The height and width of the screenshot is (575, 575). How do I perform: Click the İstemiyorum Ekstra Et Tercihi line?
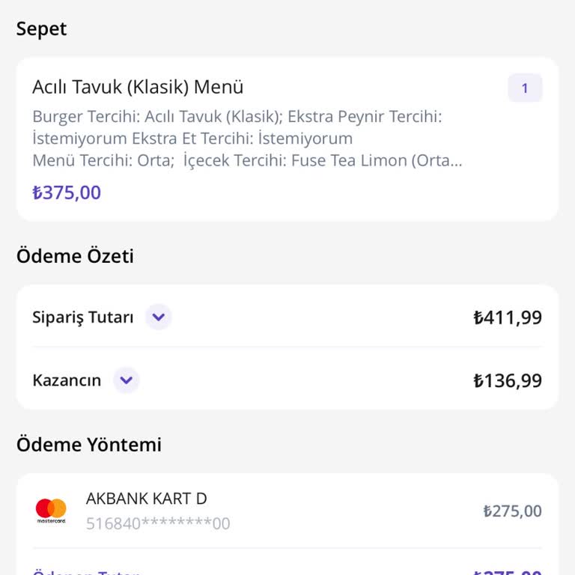pyautogui.click(x=192, y=139)
